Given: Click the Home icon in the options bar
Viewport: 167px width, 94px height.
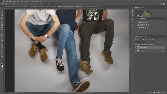Looking at the screenshot, I should point(3,4).
